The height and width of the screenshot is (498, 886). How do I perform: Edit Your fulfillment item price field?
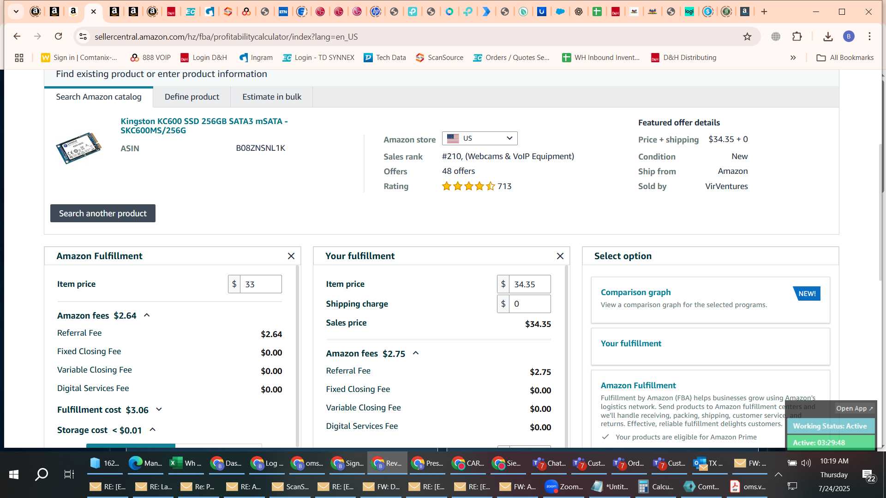[530, 284]
